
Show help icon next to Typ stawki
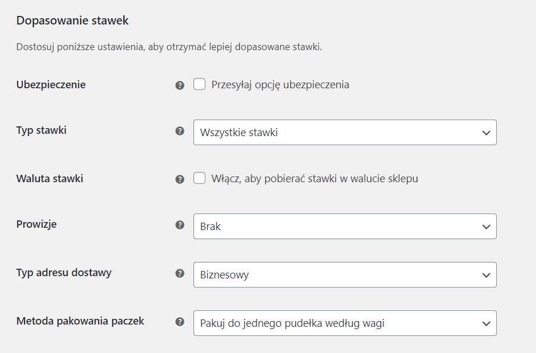point(180,131)
